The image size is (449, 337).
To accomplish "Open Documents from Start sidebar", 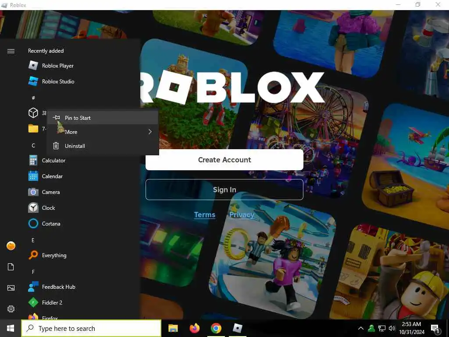I will [11, 267].
